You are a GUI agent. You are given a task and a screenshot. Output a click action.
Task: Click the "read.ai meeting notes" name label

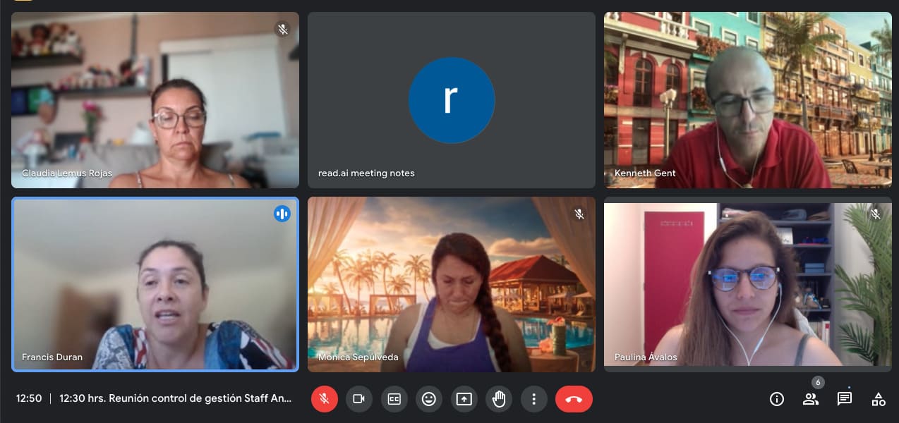(x=366, y=173)
